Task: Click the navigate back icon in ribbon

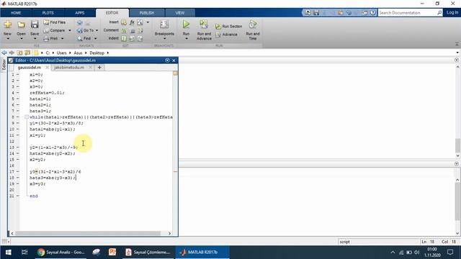Action: click(x=80, y=22)
